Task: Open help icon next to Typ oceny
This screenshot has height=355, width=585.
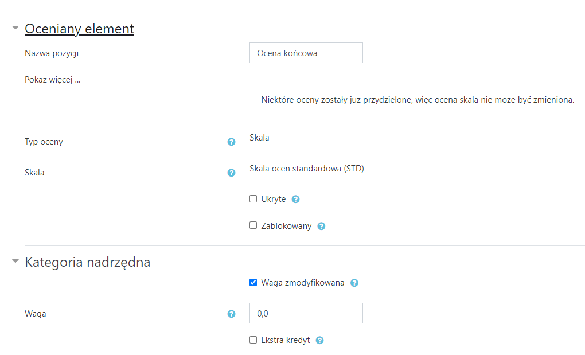Action: point(231,142)
